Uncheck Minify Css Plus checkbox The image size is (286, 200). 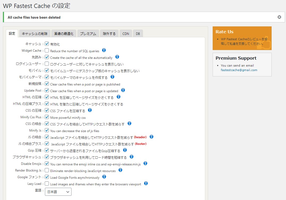tap(47, 117)
